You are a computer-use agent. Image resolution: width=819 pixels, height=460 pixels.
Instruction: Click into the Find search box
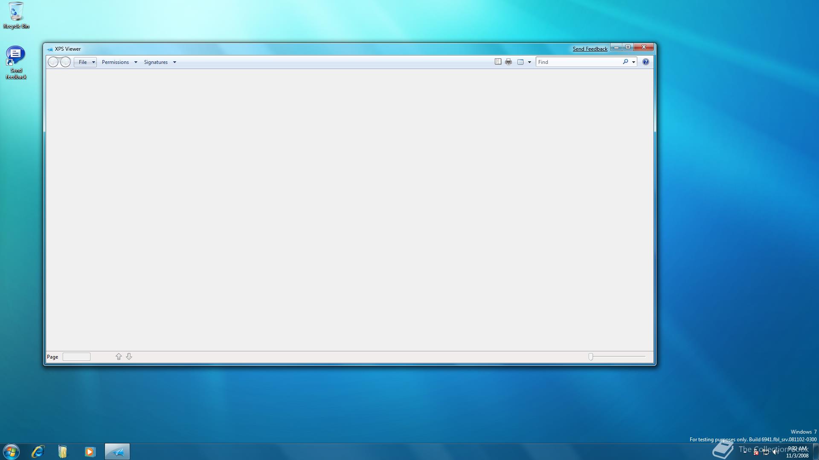point(578,62)
